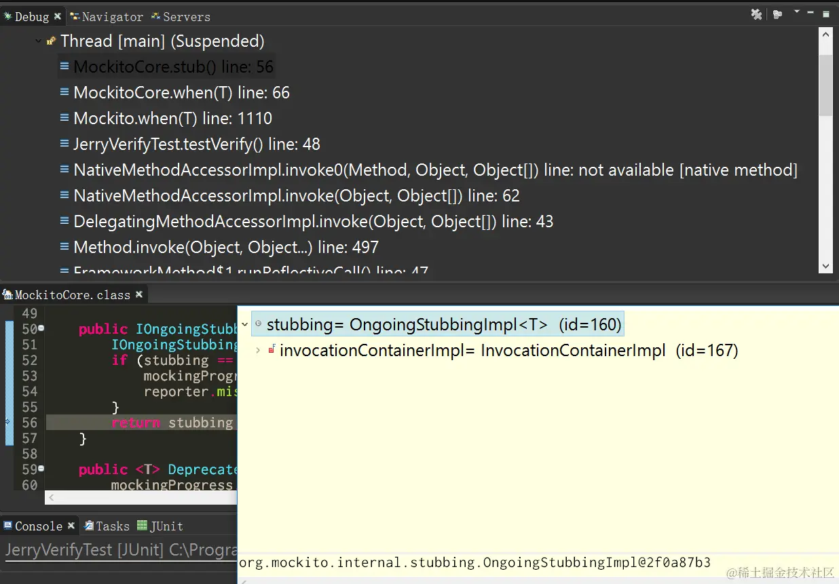Screen dimensions: 839x584
Task: Click the OngoingStubbingImpl@2f0a87b3 detail text
Action: [x=474, y=562]
